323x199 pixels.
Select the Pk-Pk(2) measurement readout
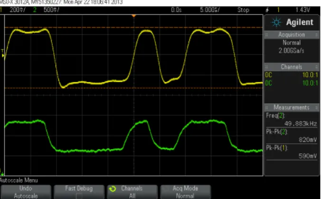pyautogui.click(x=292, y=136)
